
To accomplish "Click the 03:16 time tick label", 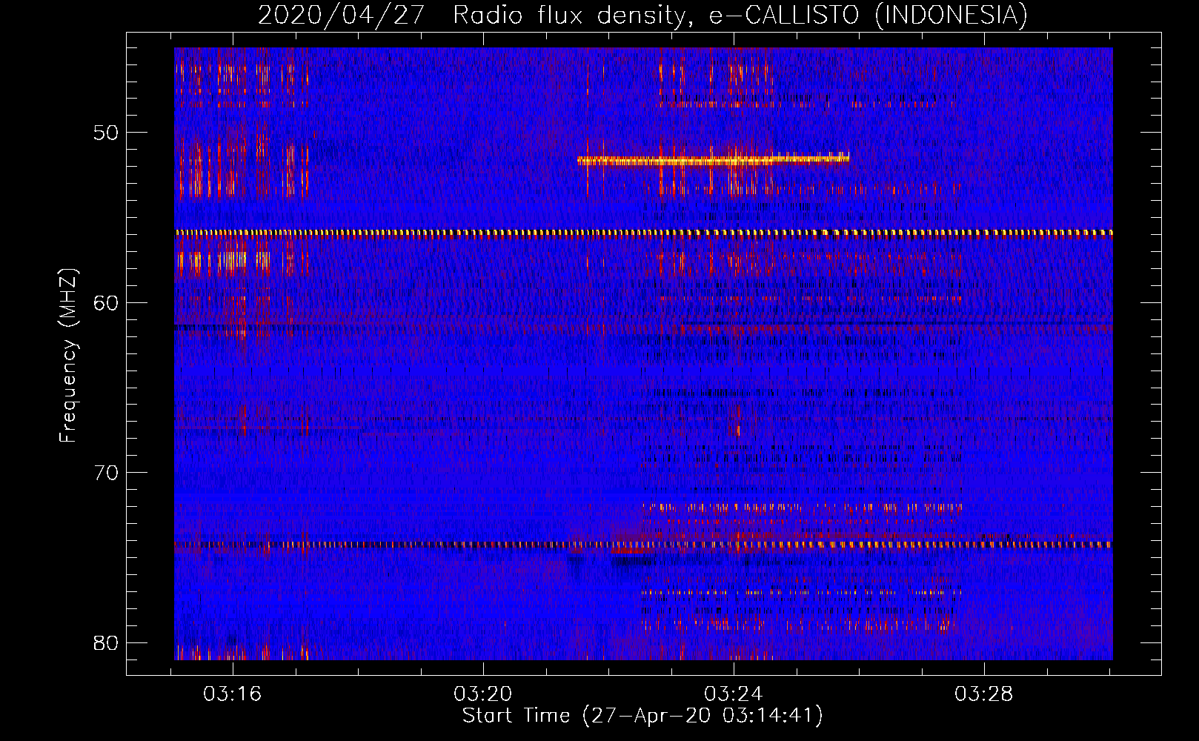I will (233, 694).
